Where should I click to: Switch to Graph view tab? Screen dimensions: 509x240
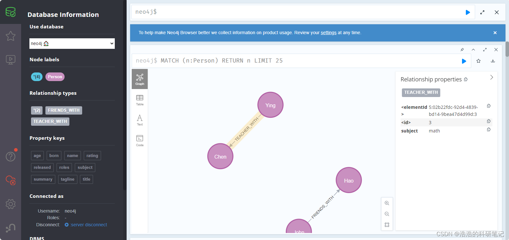pyautogui.click(x=140, y=79)
